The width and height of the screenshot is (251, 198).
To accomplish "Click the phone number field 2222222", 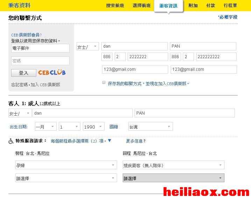I will [148, 57].
